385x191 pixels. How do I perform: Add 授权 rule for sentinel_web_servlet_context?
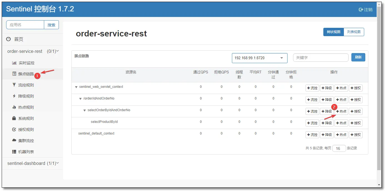[x=356, y=88]
